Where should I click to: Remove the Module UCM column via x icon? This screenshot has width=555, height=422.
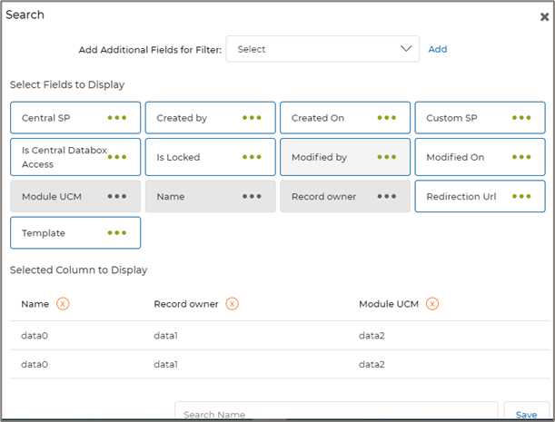click(432, 304)
